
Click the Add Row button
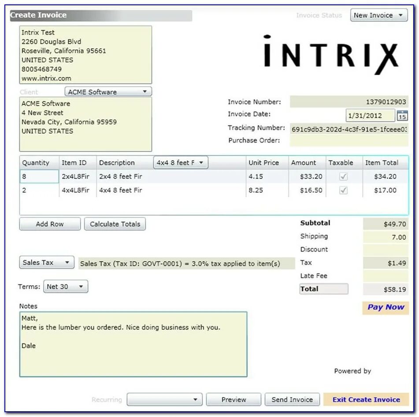(50, 224)
